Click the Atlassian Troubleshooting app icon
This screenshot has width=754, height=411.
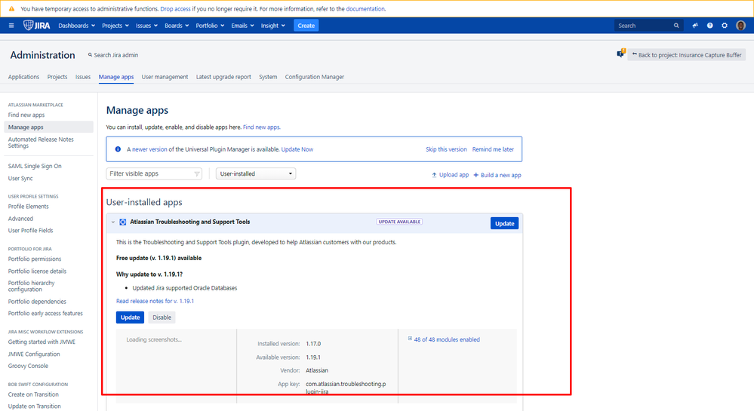click(x=122, y=222)
